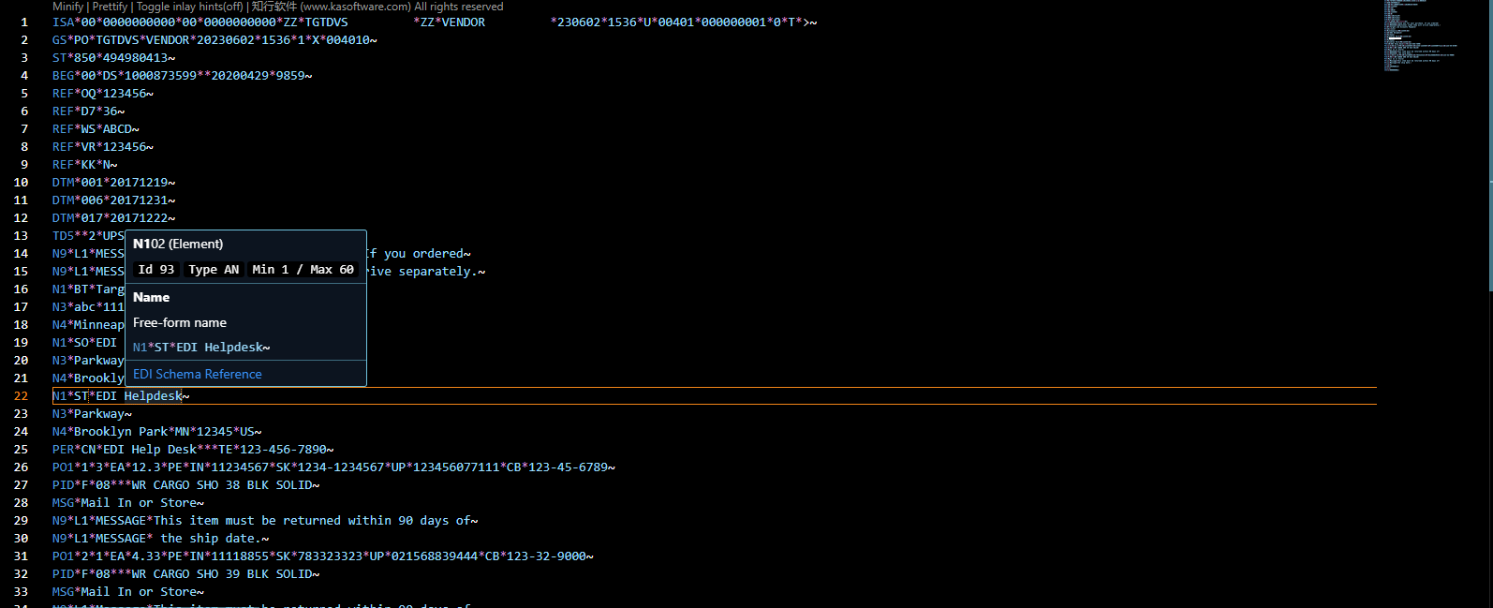The height and width of the screenshot is (608, 1493).
Task: Open the EDI Schema Reference link
Action: (x=198, y=374)
